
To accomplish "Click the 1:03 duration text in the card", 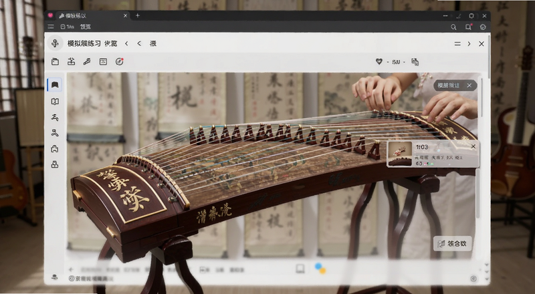I will (422, 147).
